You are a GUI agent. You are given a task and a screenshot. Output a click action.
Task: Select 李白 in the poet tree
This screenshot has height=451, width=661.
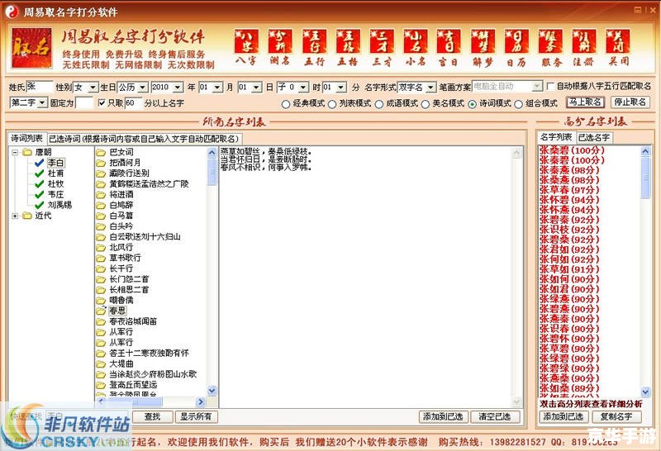(55, 163)
